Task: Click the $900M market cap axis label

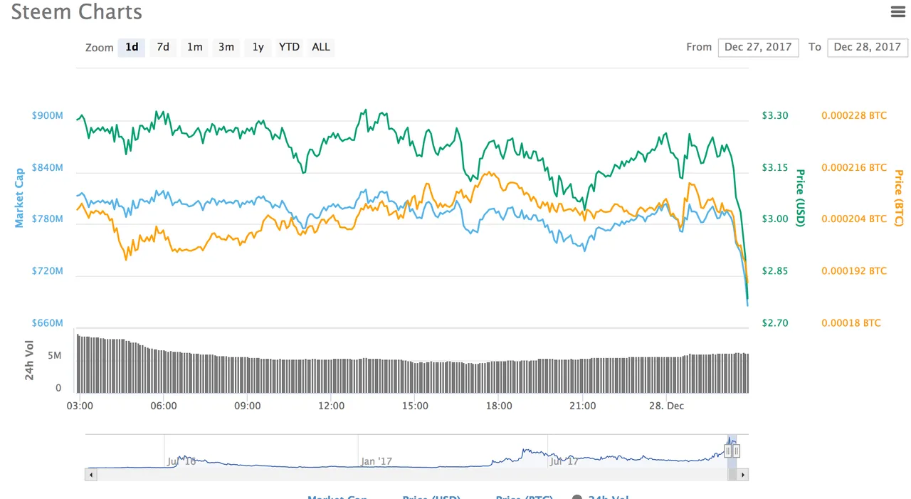Action: [48, 115]
